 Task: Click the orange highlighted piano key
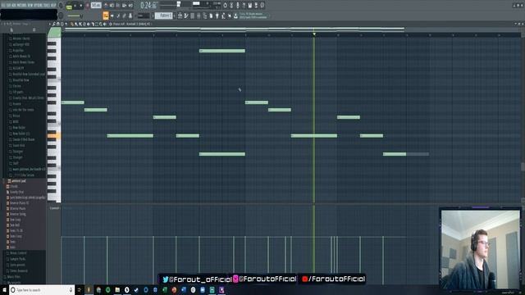pos(54,136)
